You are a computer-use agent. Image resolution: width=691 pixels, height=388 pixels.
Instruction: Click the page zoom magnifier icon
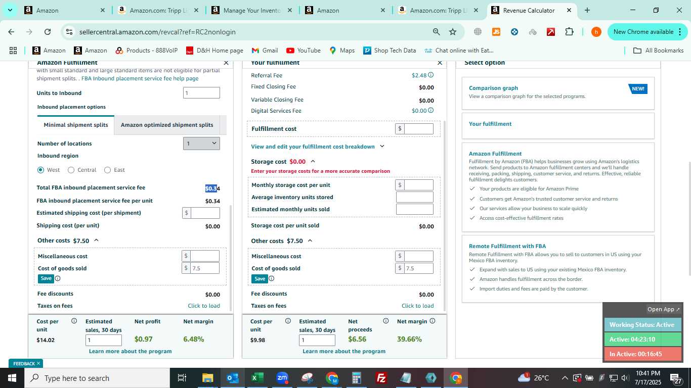[436, 32]
